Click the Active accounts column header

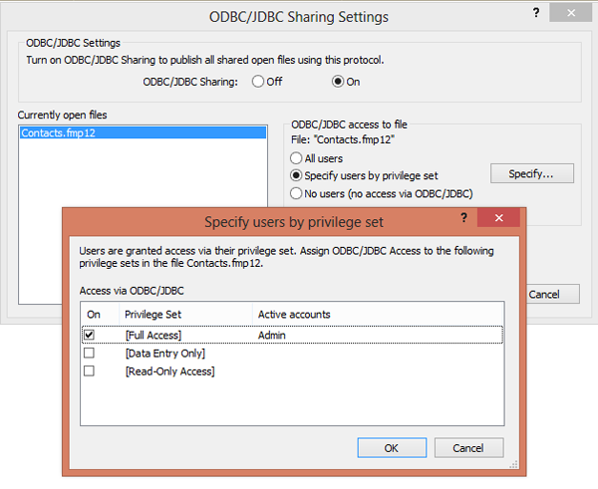pos(294,315)
